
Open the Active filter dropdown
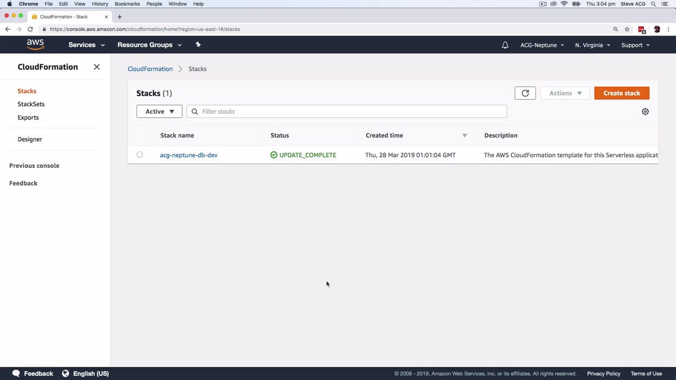tap(159, 111)
